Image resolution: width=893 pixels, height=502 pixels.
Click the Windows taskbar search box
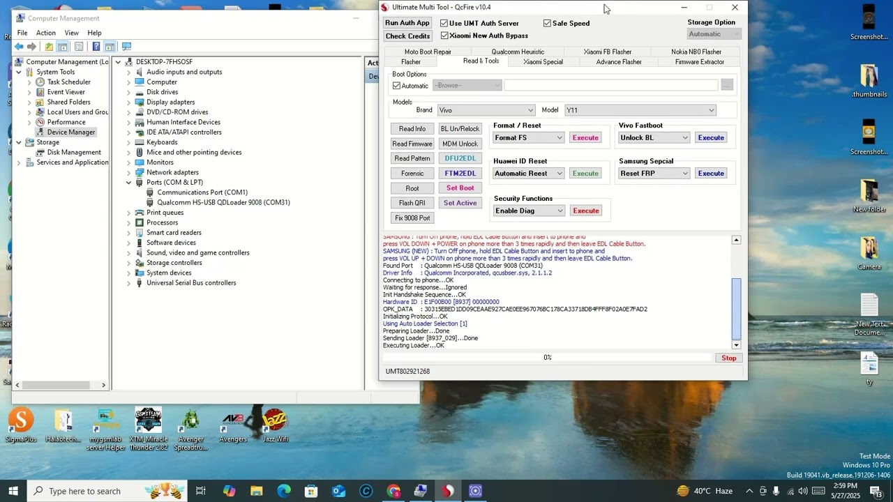point(107,491)
